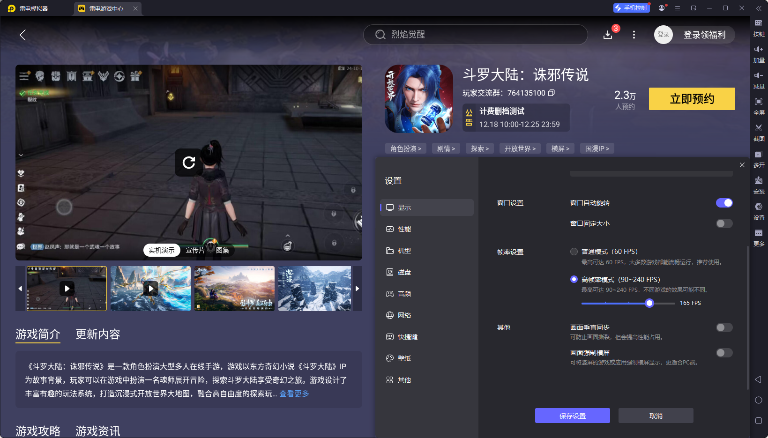Adjust the 165 FPS frame rate slider
Screen dimensions: 768x438
coord(649,303)
